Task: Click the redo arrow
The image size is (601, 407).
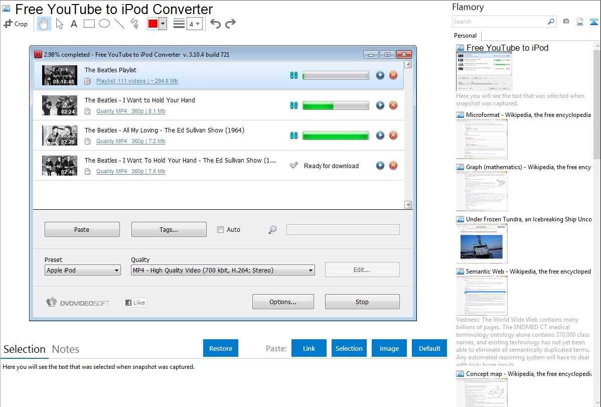Action: [230, 24]
